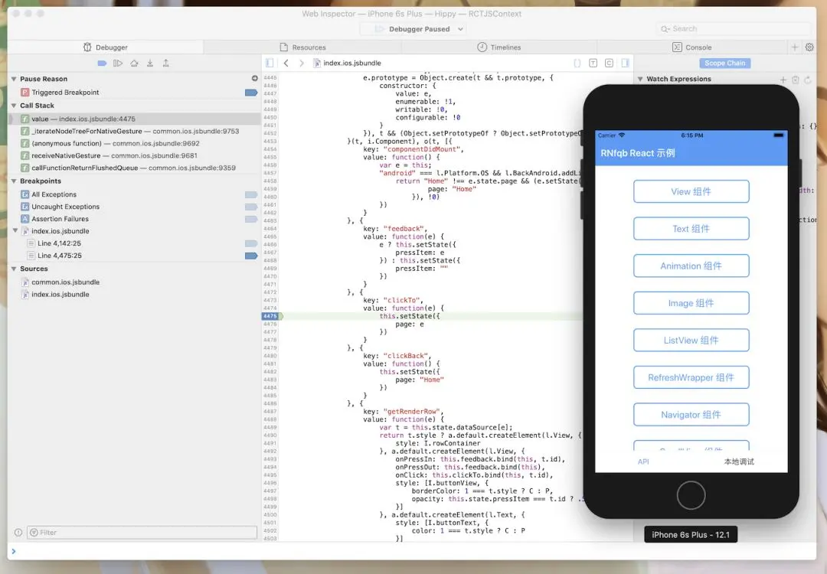Tap the View 组件 button in simulator
The height and width of the screenshot is (574, 827).
tap(691, 191)
